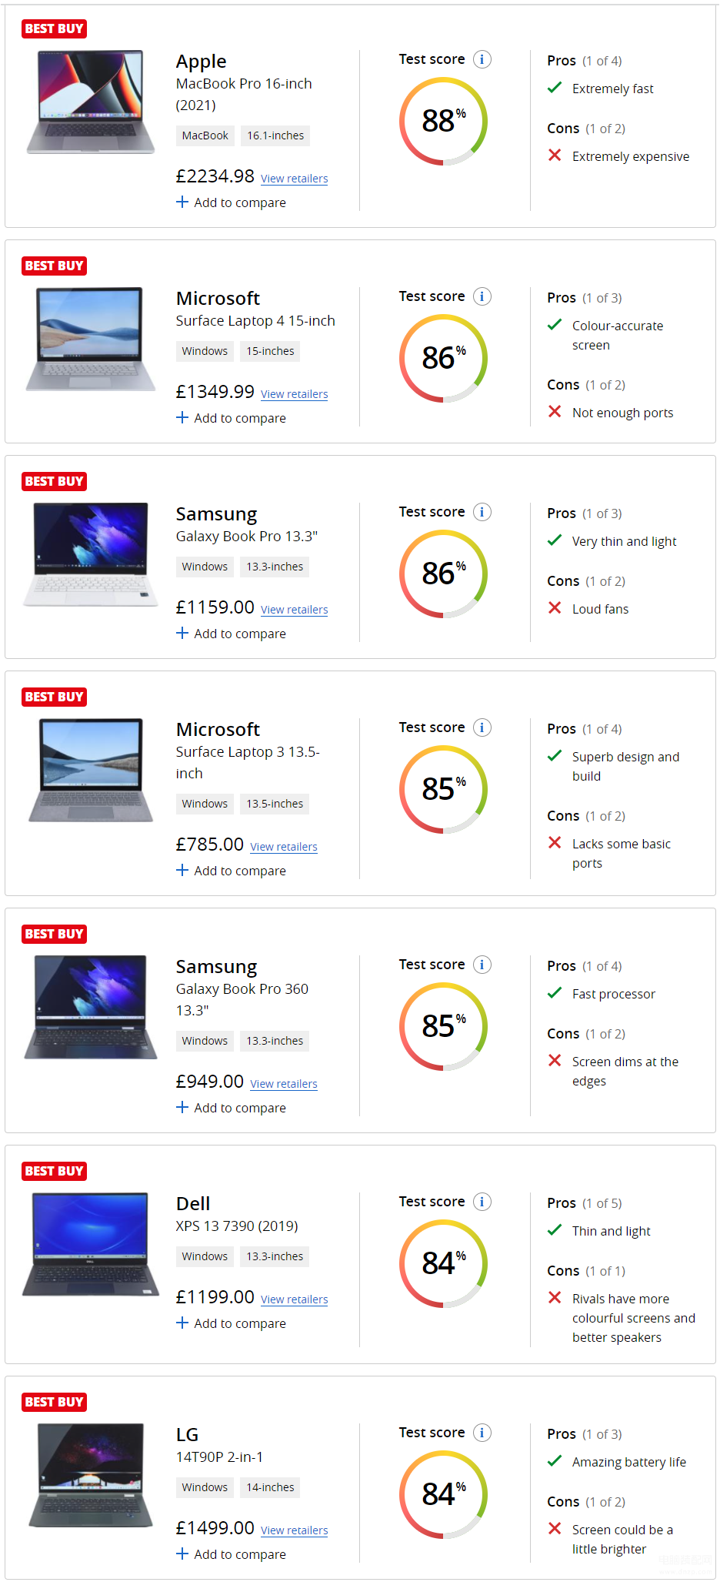View retailers for £1159.00 Galaxy Book Pro
This screenshot has height=1582, width=720.
coord(294,610)
